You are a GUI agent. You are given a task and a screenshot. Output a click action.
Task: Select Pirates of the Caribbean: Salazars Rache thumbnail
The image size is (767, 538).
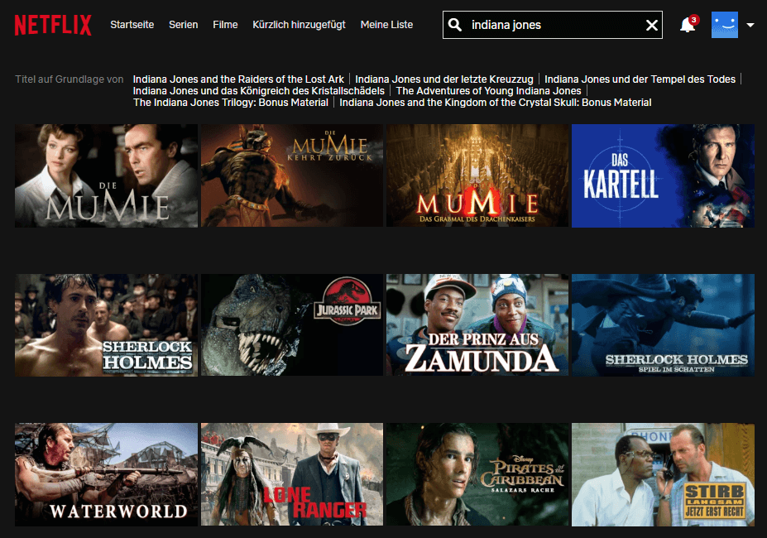coord(477,475)
